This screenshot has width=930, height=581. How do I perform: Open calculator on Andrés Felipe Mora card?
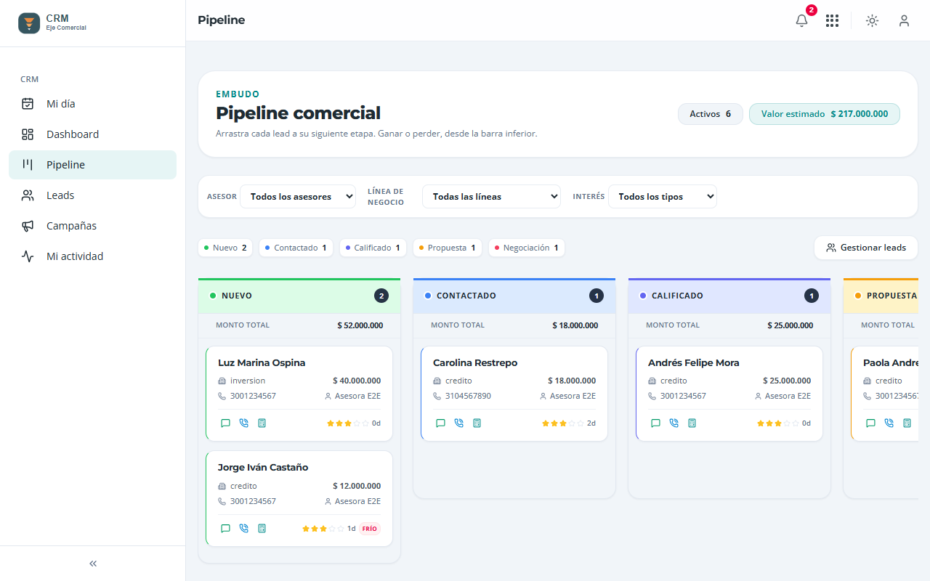click(x=692, y=423)
